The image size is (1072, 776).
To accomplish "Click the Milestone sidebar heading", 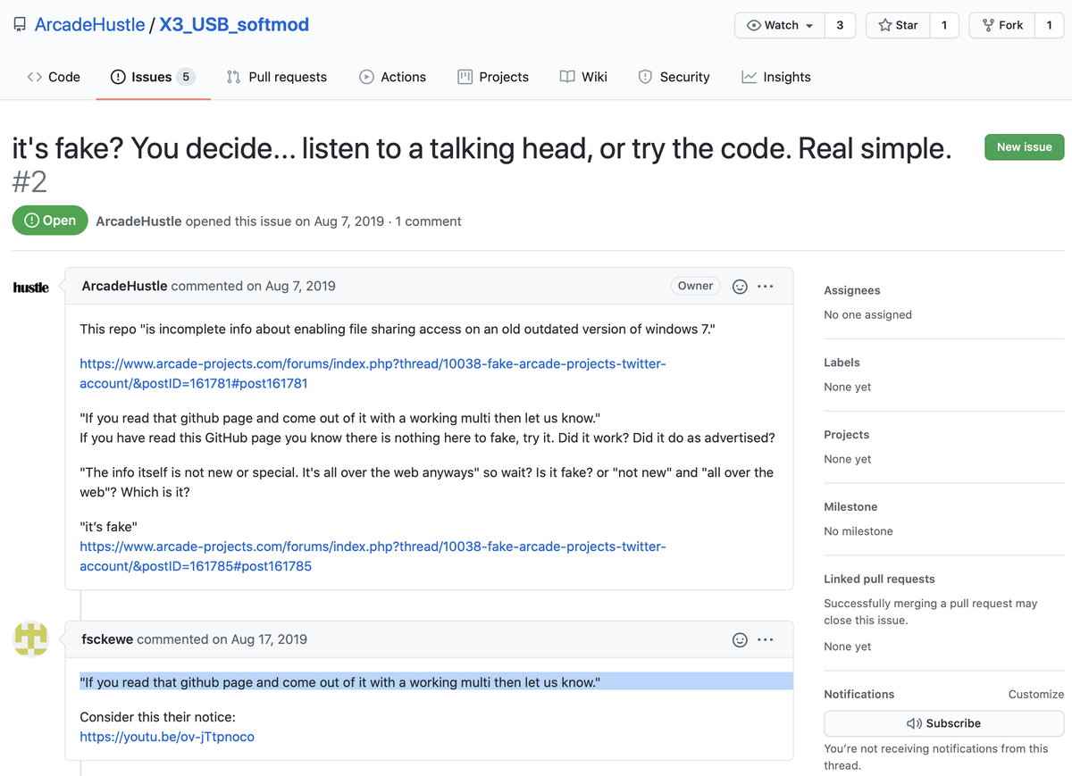I will (850, 506).
